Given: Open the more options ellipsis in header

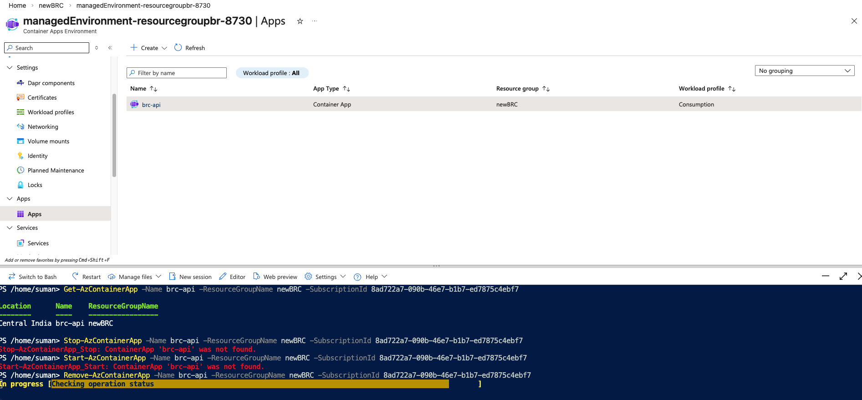Looking at the screenshot, I should pos(315,21).
